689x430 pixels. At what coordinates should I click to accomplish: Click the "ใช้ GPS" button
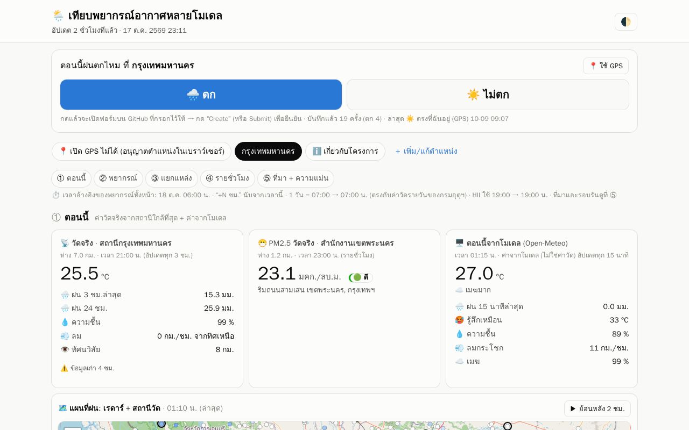pos(606,66)
